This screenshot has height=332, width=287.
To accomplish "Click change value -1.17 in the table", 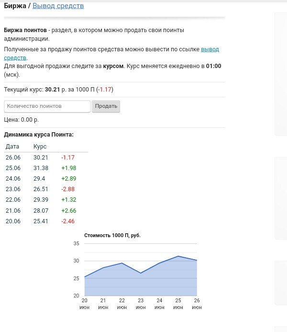I will (x=68, y=158).
